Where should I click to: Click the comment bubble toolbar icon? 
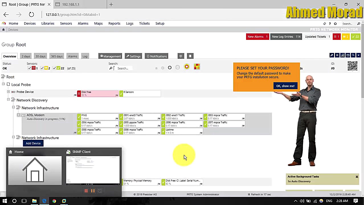pyautogui.click(x=181, y=56)
